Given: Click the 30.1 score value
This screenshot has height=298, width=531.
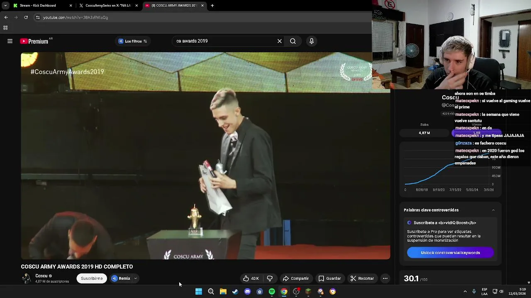Looking at the screenshot, I should click(411, 279).
